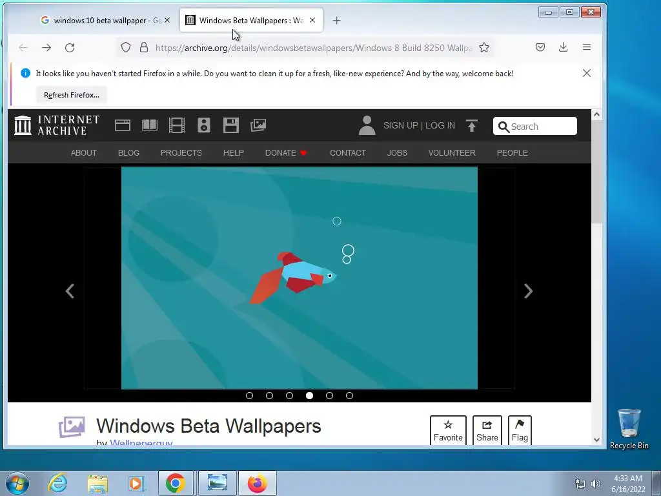Close the Windows Beta Wallpapers tab

312,20
